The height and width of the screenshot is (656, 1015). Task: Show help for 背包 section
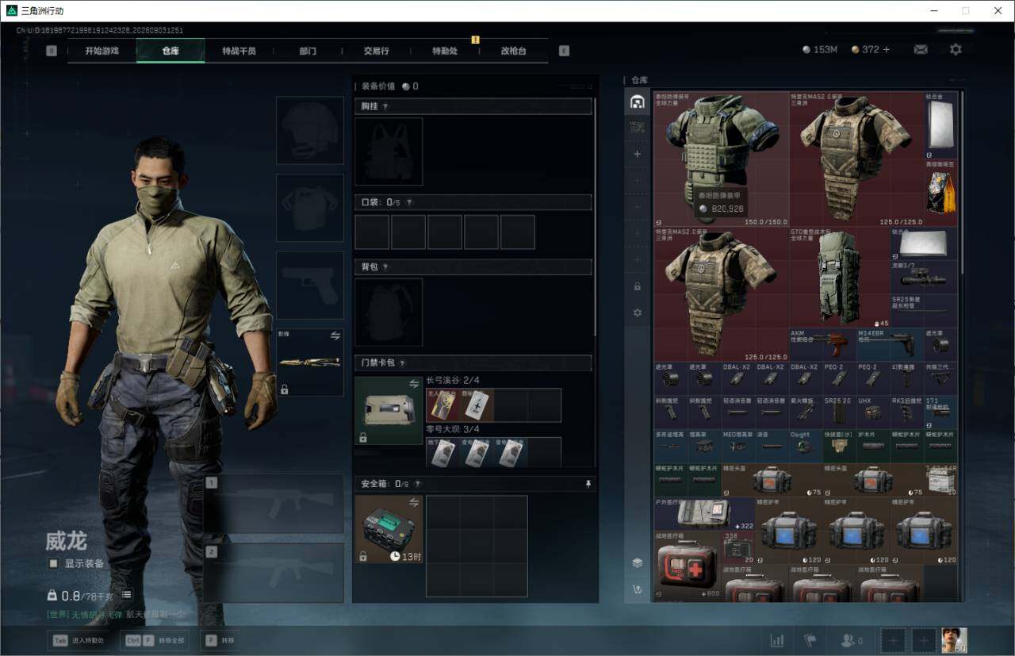tap(385, 267)
